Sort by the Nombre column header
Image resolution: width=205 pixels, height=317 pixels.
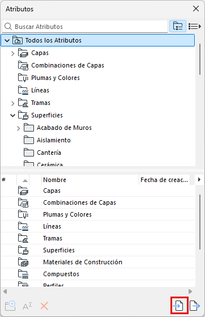tap(90, 180)
